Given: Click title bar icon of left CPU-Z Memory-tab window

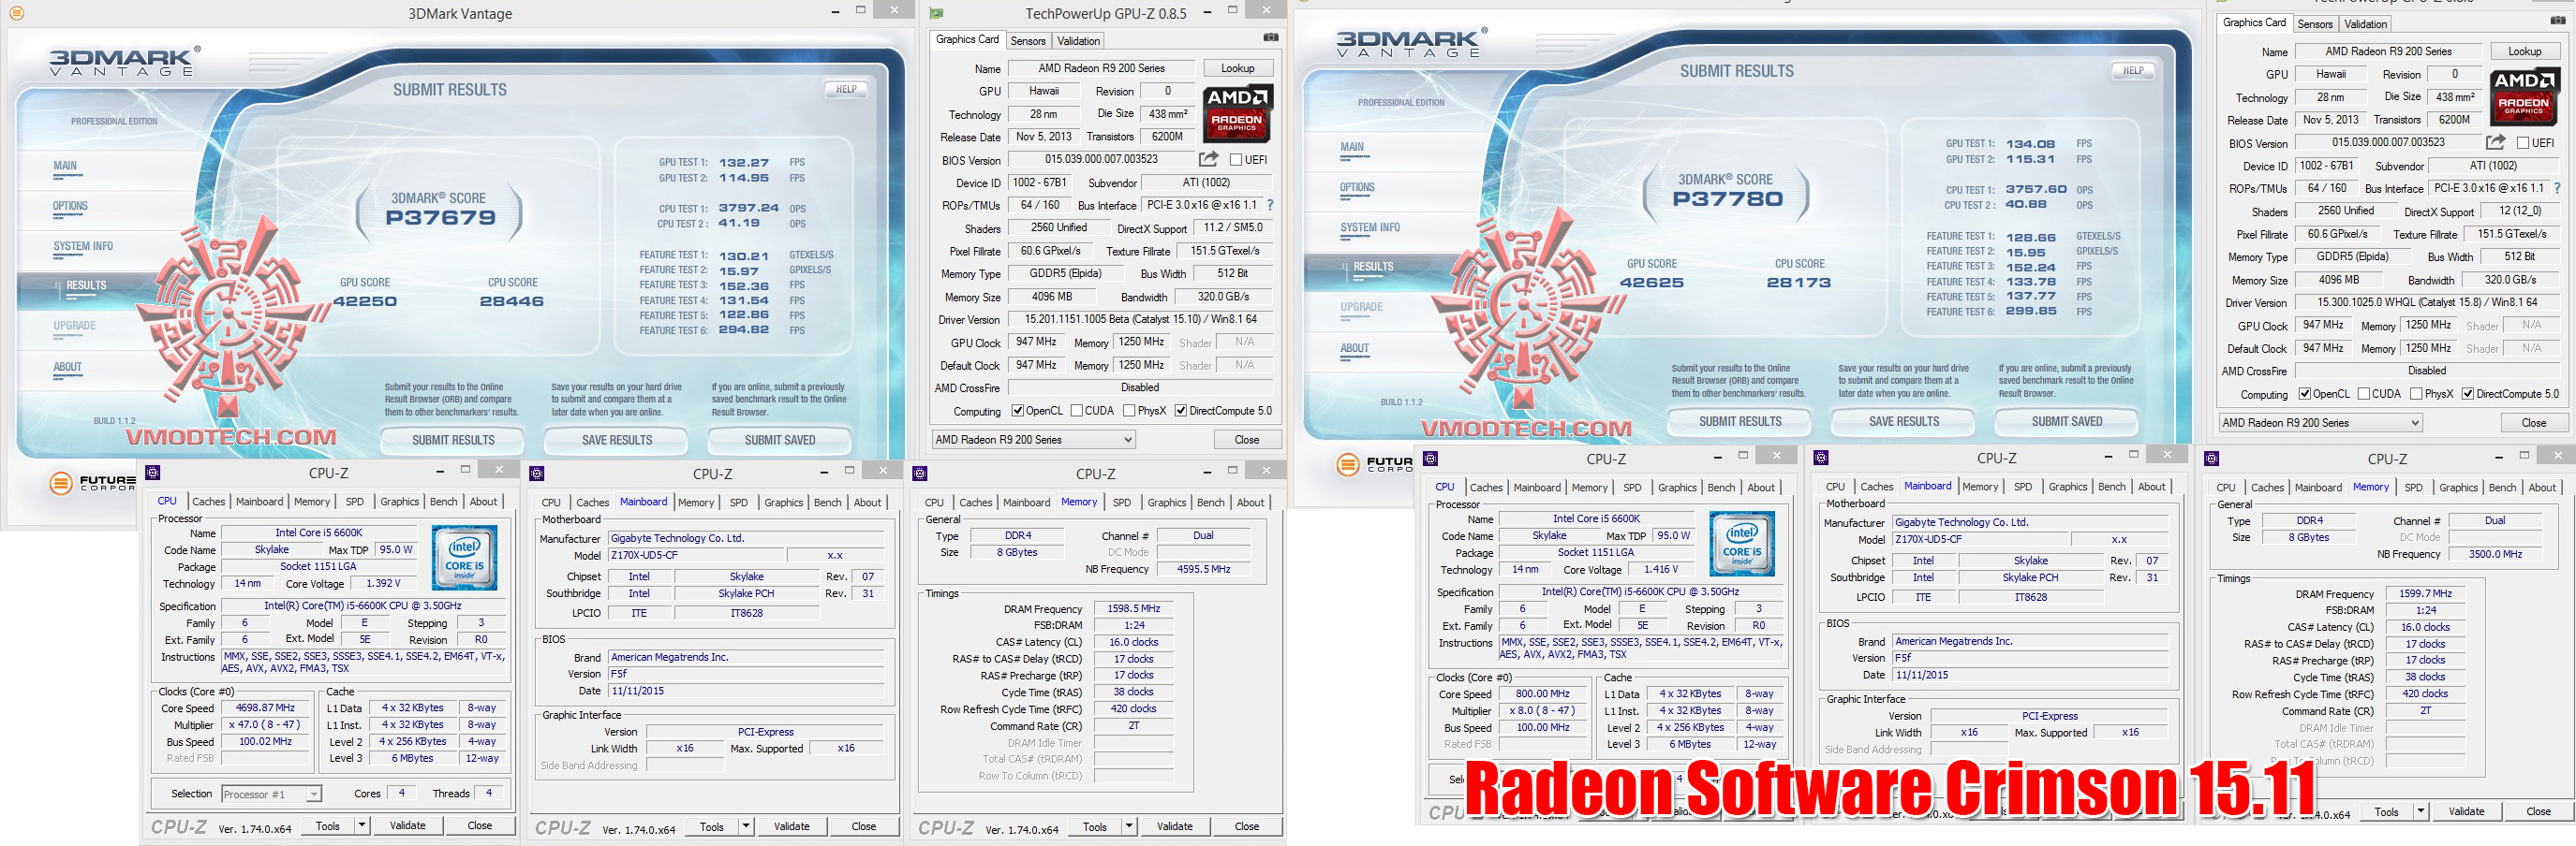Looking at the screenshot, I should click(920, 474).
